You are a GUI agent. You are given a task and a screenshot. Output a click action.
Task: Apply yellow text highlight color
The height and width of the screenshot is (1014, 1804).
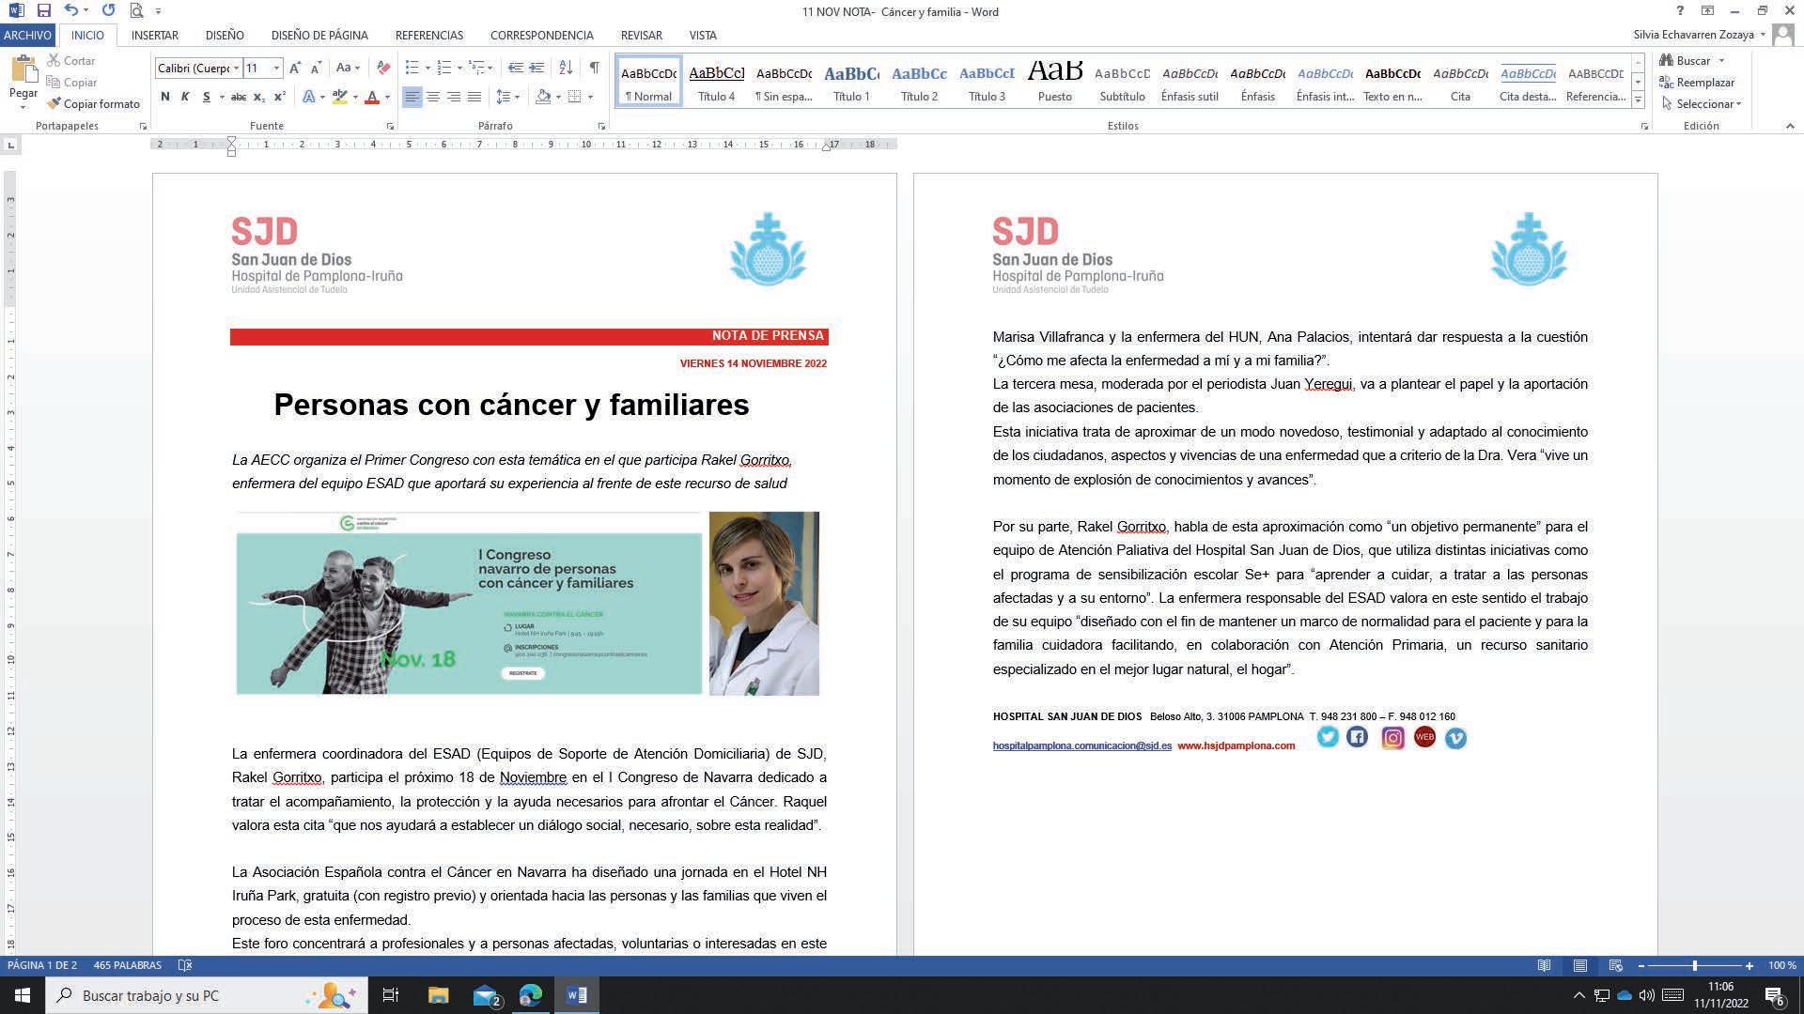[x=340, y=97]
